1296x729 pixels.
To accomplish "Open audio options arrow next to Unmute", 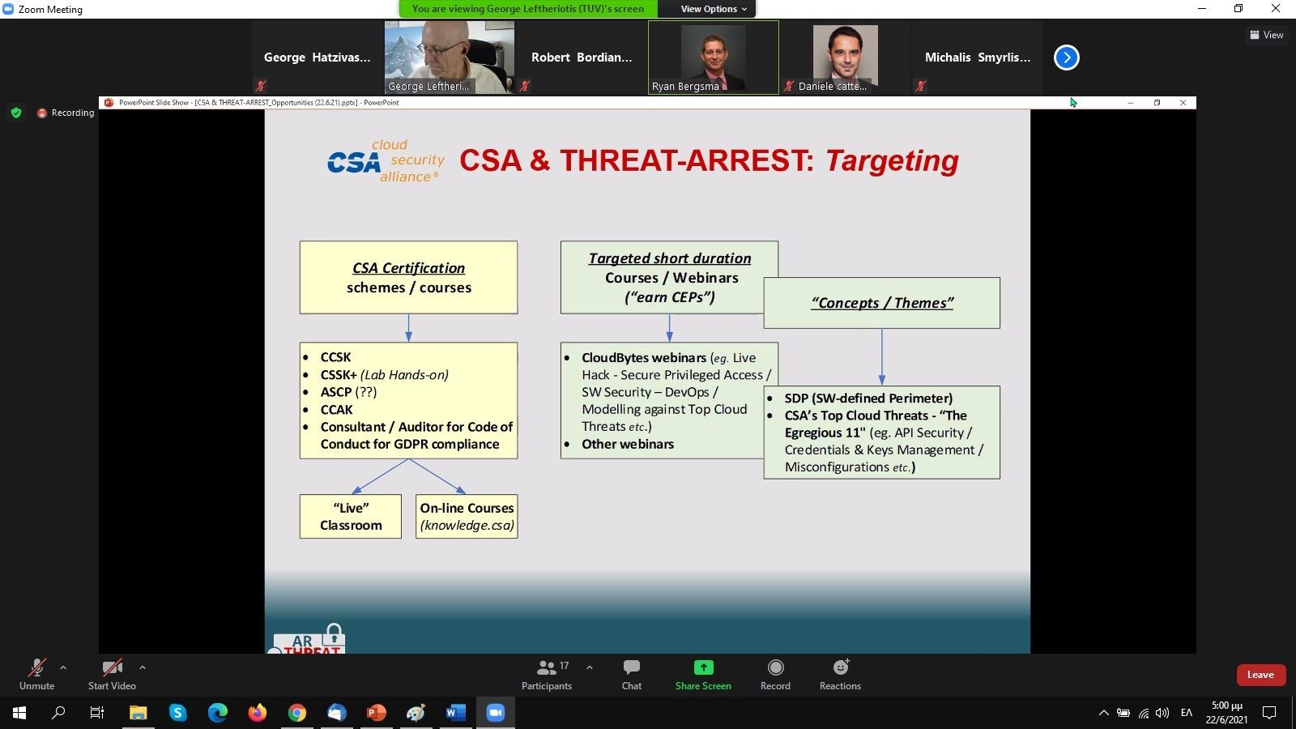I will [63, 667].
